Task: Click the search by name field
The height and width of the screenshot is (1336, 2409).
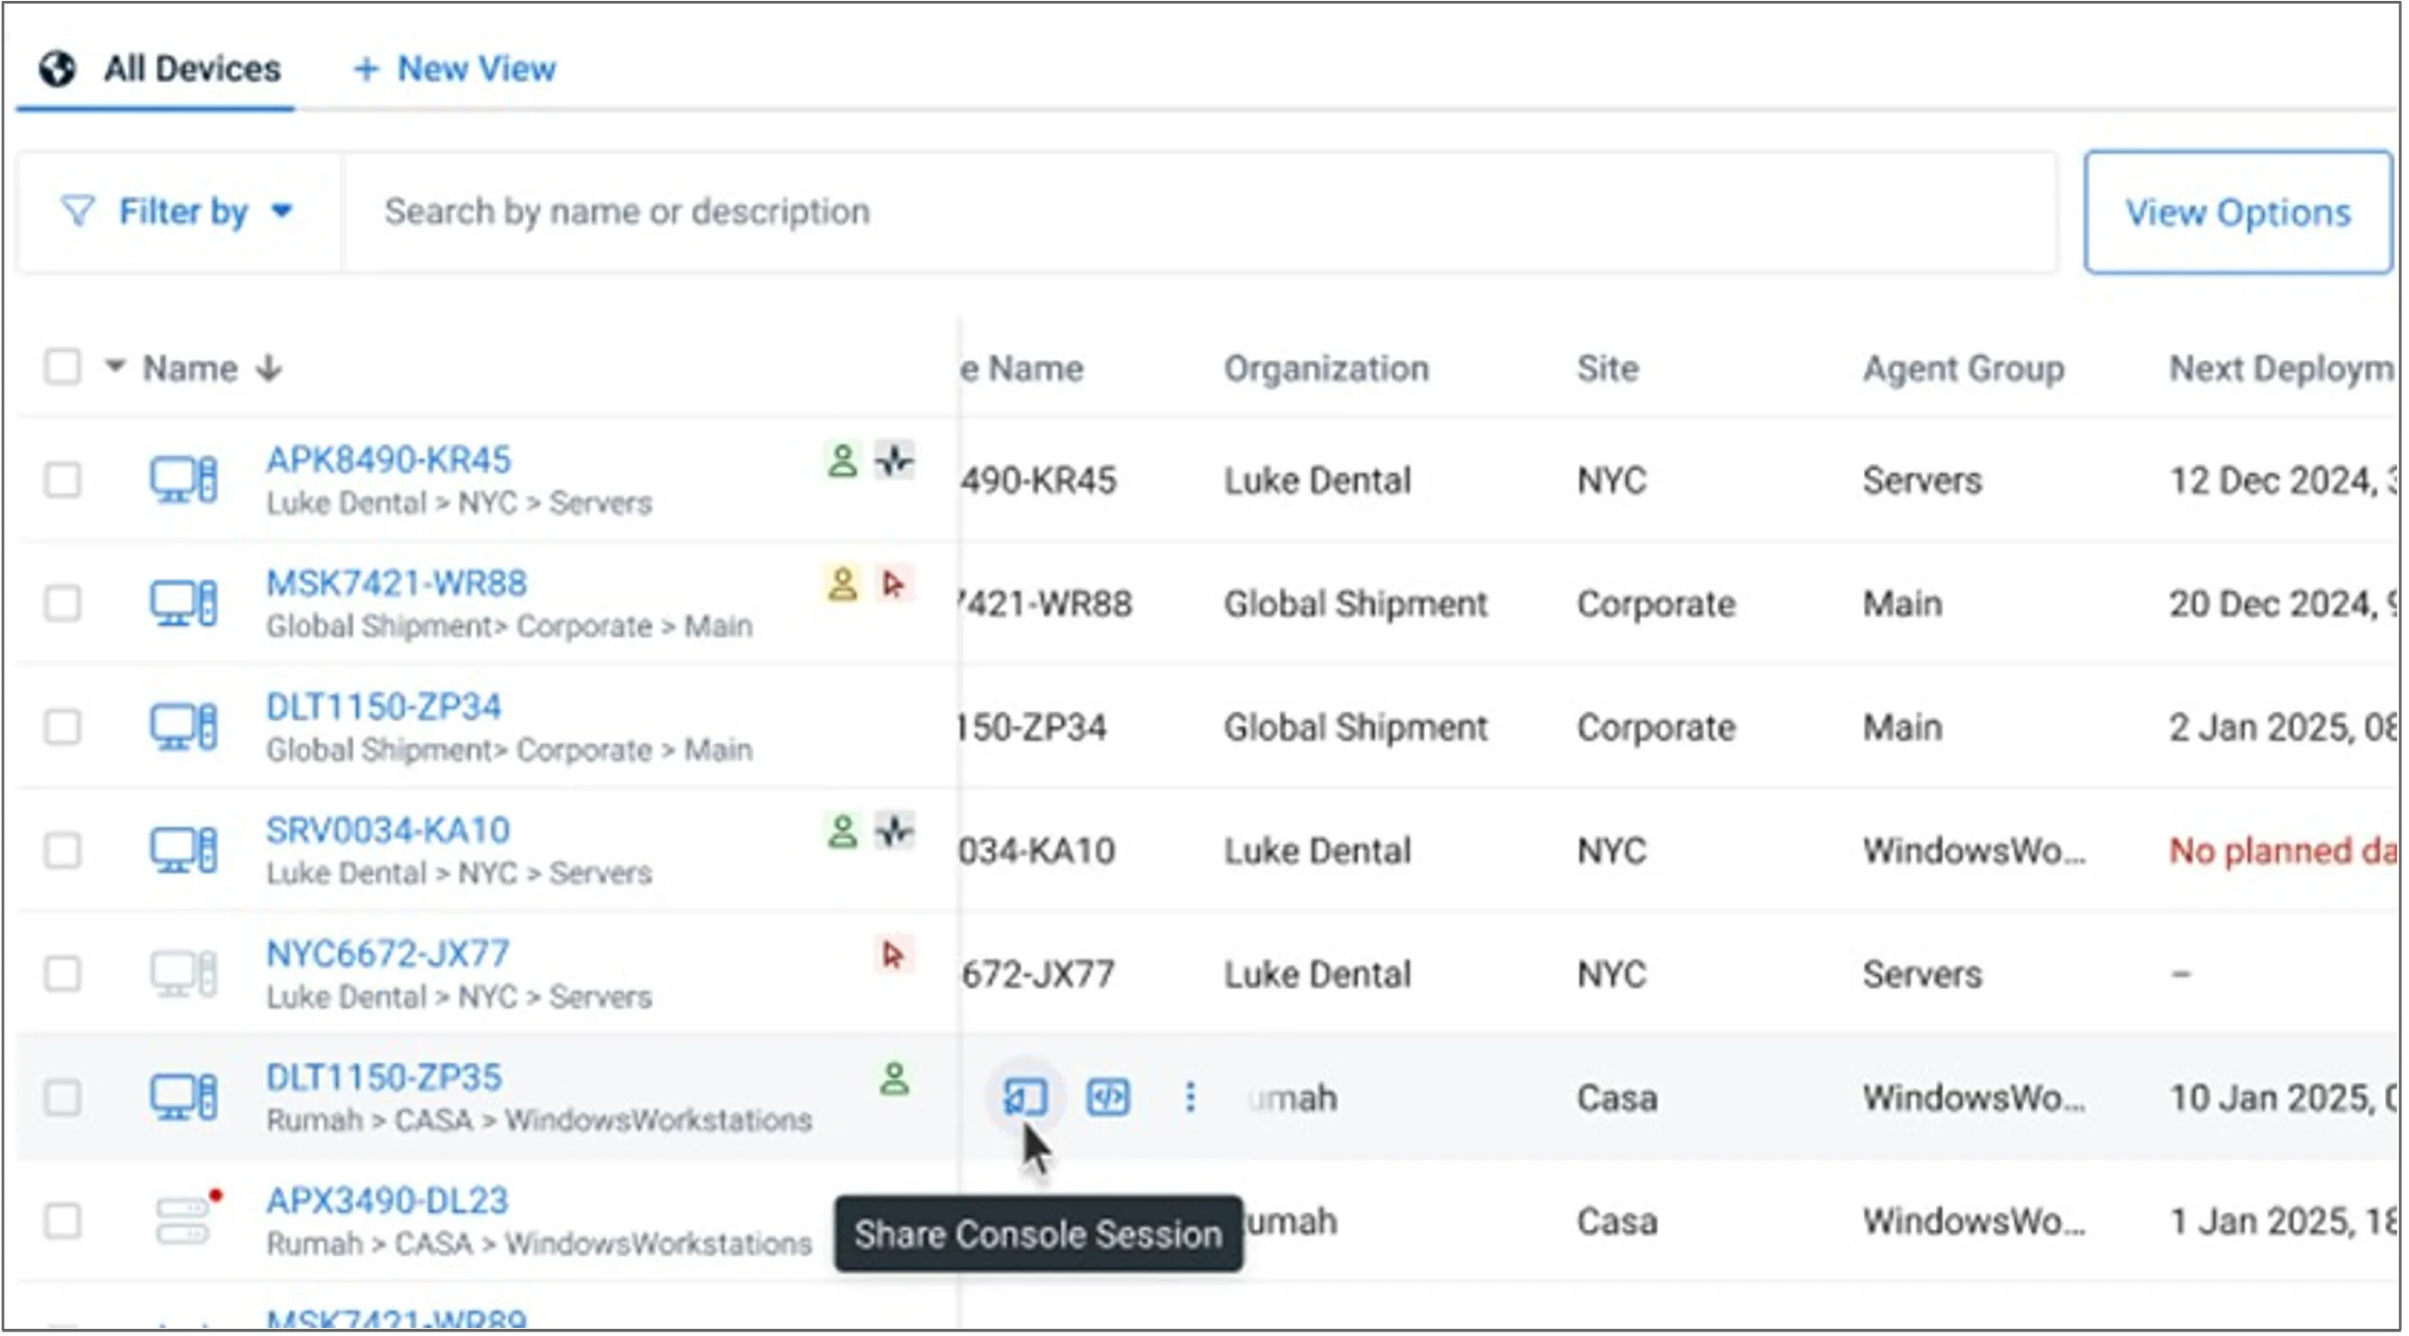Action: [1197, 212]
